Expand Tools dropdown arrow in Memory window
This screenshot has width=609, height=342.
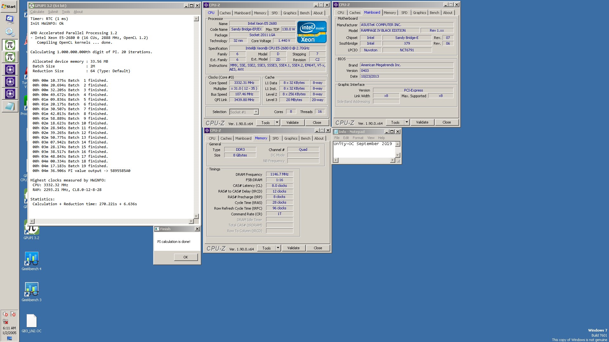278,248
